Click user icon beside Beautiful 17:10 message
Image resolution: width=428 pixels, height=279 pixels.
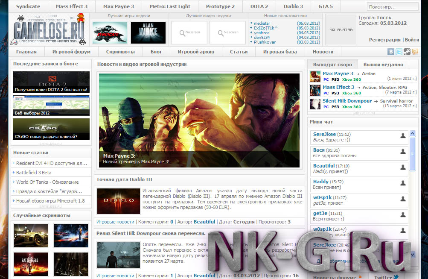click(x=403, y=167)
